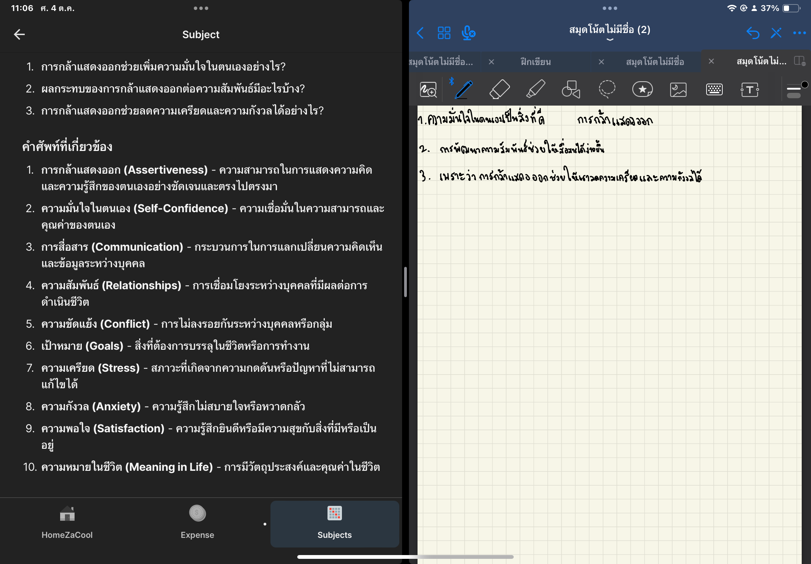Go back from Subject page
This screenshot has height=564, width=811.
click(x=20, y=34)
